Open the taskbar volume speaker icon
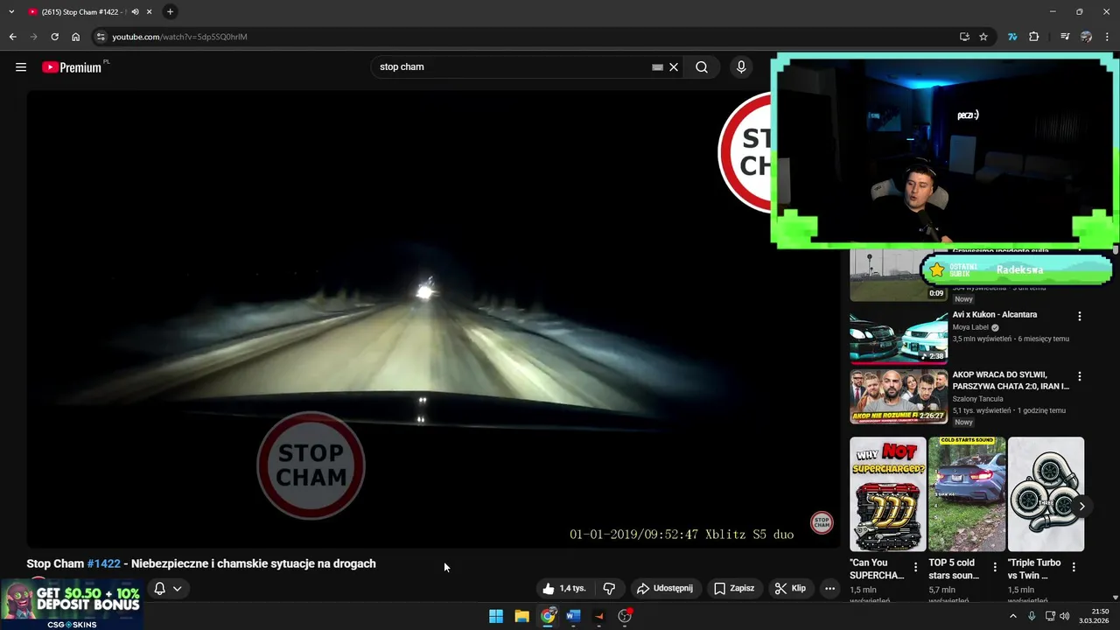Viewport: 1120px width, 630px height. pyautogui.click(x=1065, y=616)
